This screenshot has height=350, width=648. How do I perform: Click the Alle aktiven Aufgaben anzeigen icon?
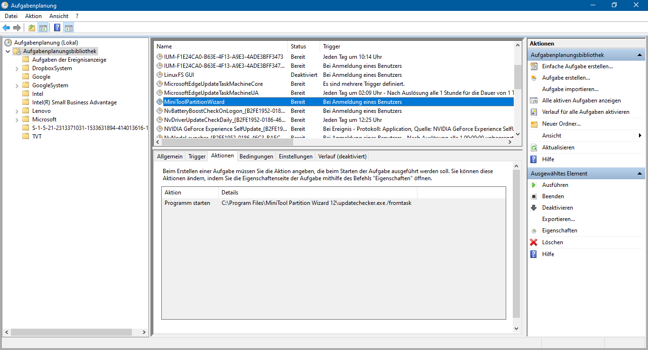coord(534,101)
